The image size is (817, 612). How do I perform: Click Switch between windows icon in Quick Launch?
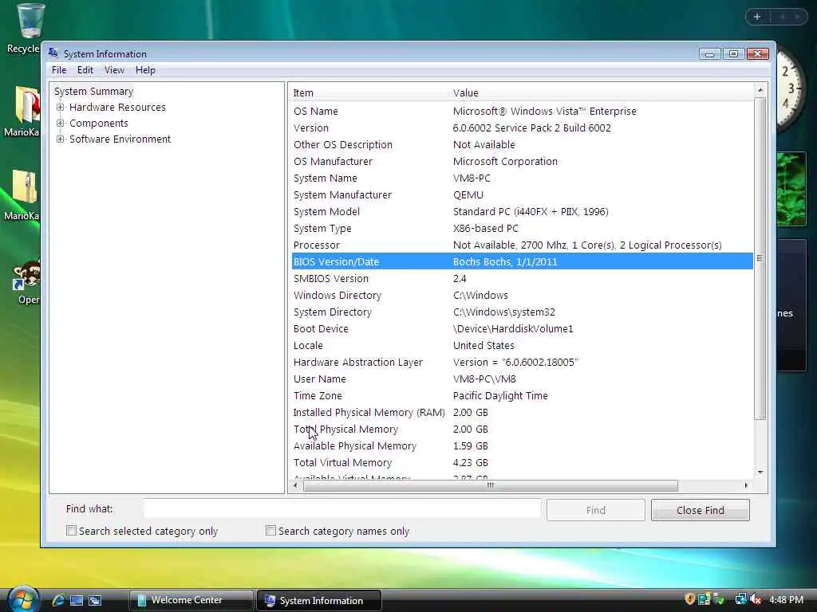95,600
